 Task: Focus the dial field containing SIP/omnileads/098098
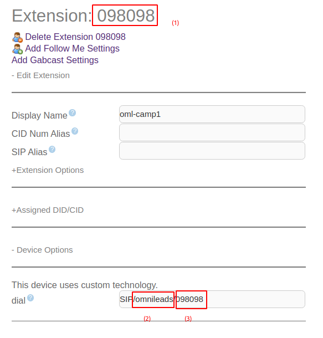(x=212, y=299)
